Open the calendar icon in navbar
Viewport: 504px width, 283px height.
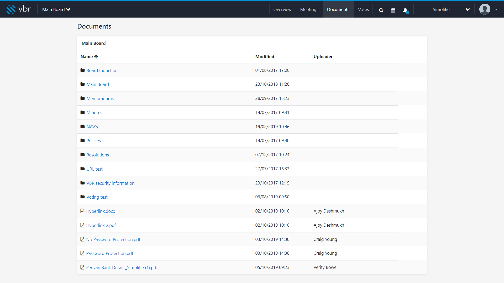coord(393,10)
